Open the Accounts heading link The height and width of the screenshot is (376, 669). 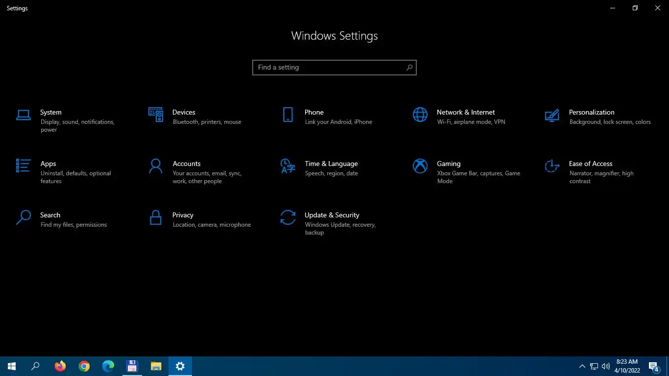pyautogui.click(x=187, y=164)
